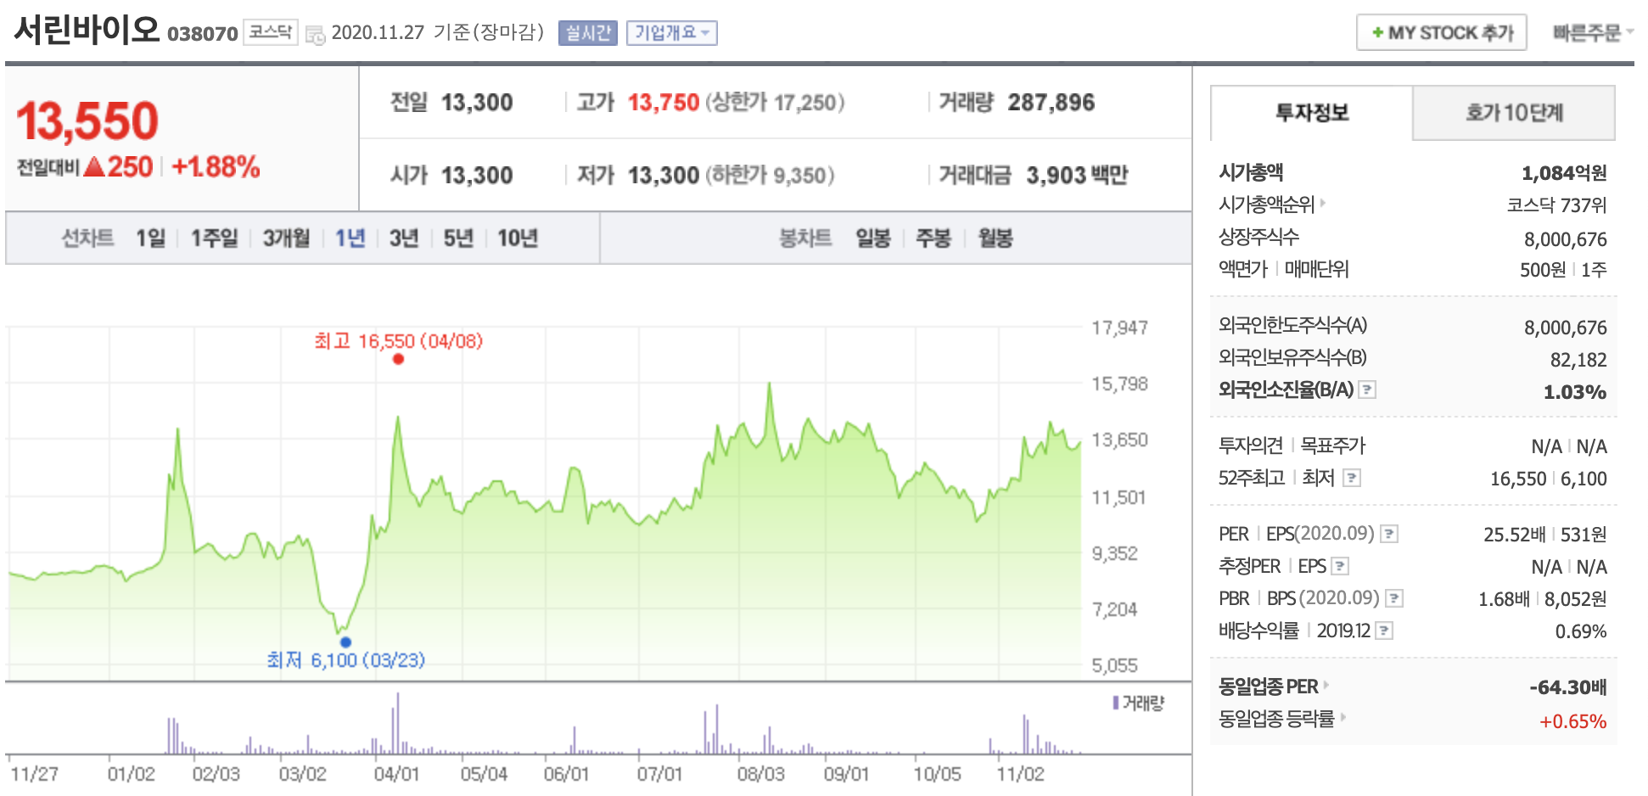Image resolution: width=1648 pixels, height=796 pixels.
Task: Click the +1.88% change rate
Action: [216, 167]
